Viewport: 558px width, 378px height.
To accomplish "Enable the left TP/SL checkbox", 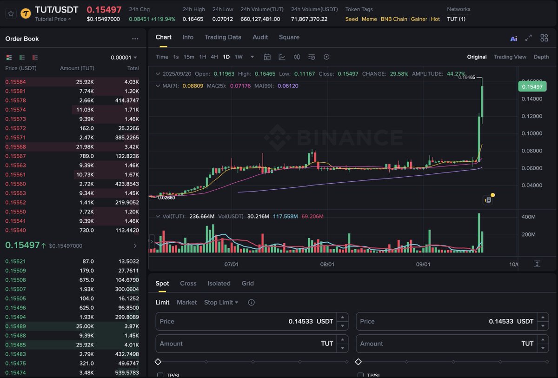I will point(160,375).
